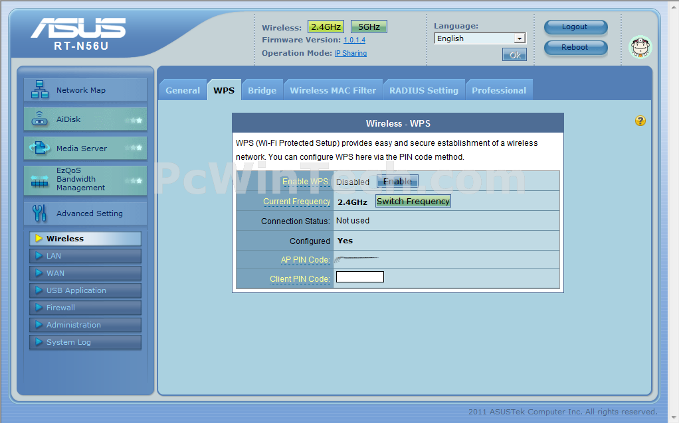Confirm language with the Ok button

(x=514, y=54)
